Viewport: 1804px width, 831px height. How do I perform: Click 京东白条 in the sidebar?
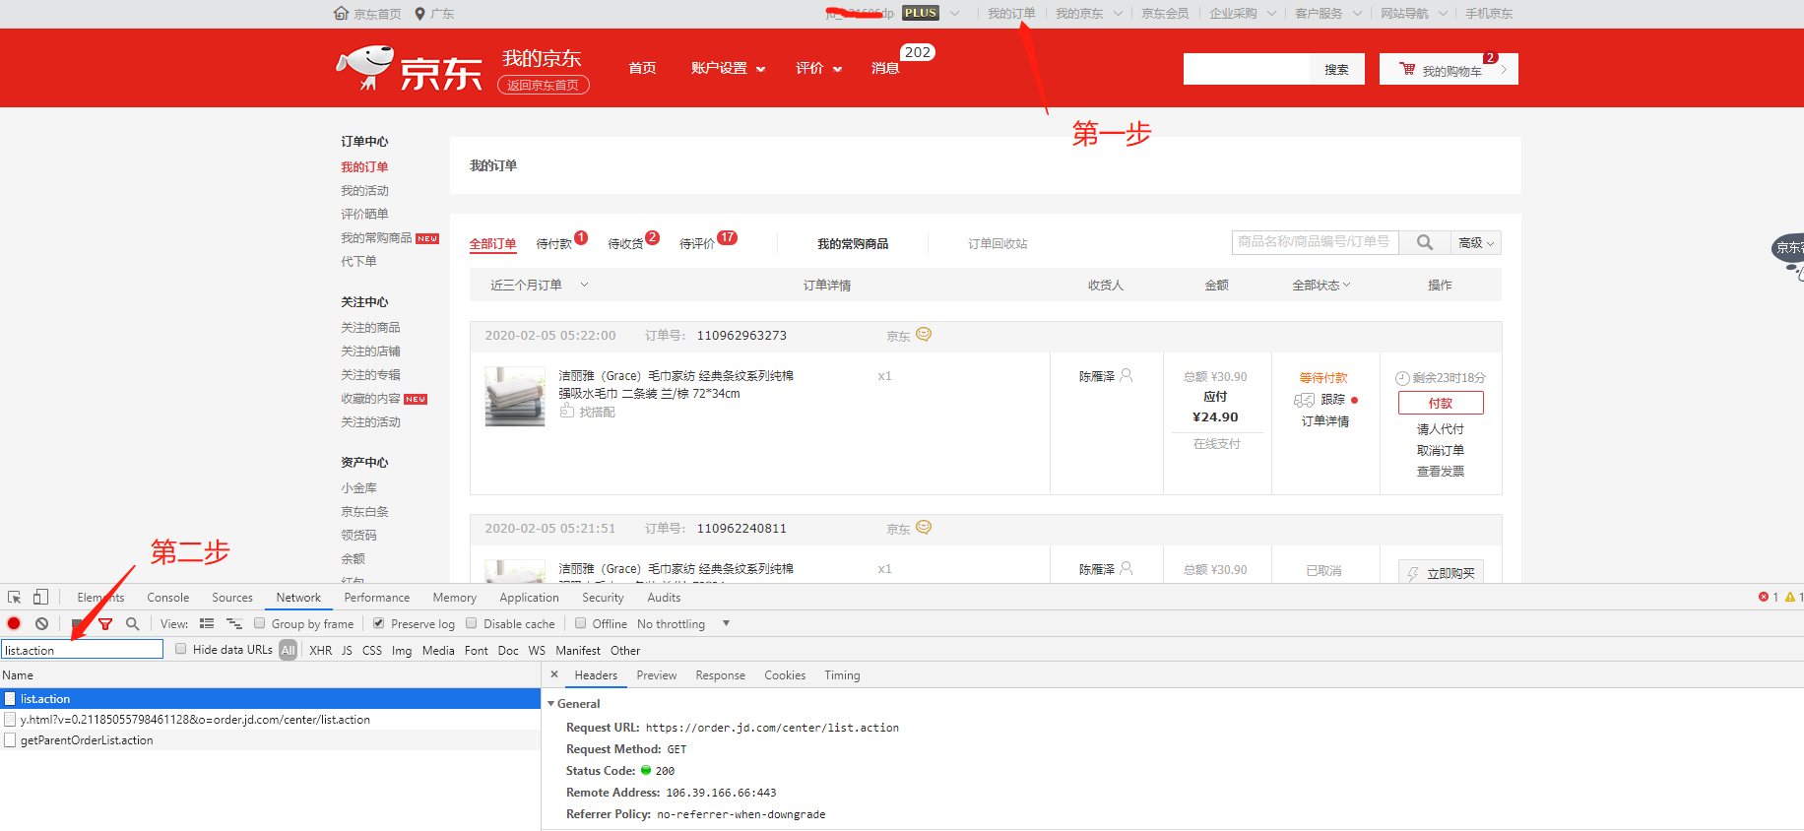(x=364, y=511)
